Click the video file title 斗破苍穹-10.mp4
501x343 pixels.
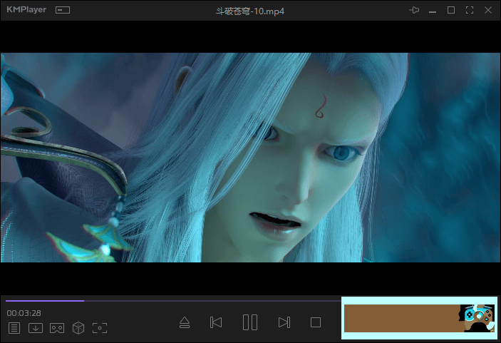tap(250, 11)
